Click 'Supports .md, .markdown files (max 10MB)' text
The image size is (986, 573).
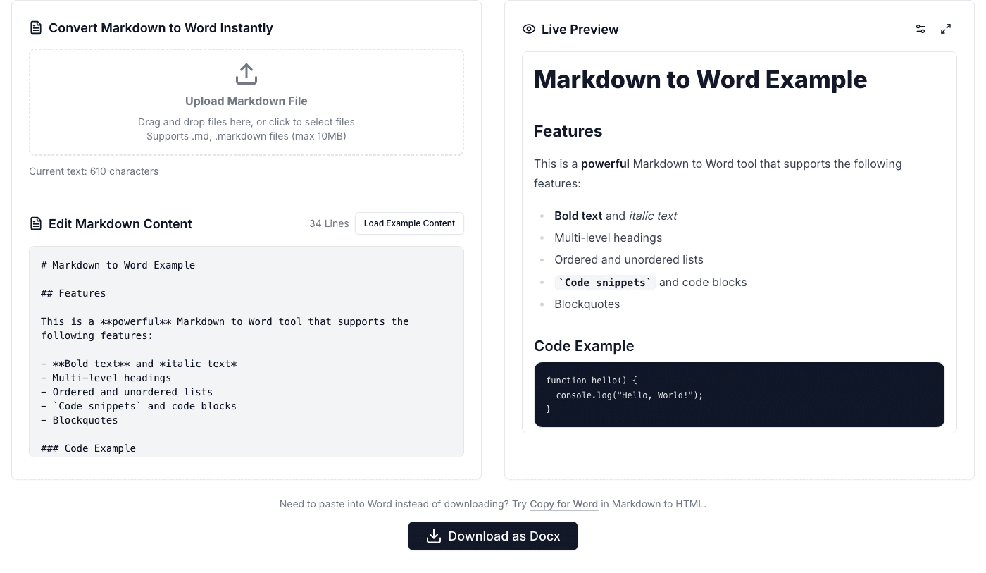[246, 136]
